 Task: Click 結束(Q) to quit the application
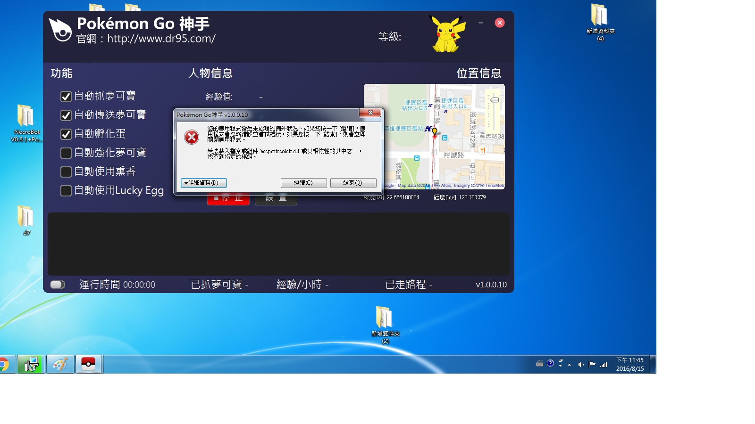click(353, 183)
